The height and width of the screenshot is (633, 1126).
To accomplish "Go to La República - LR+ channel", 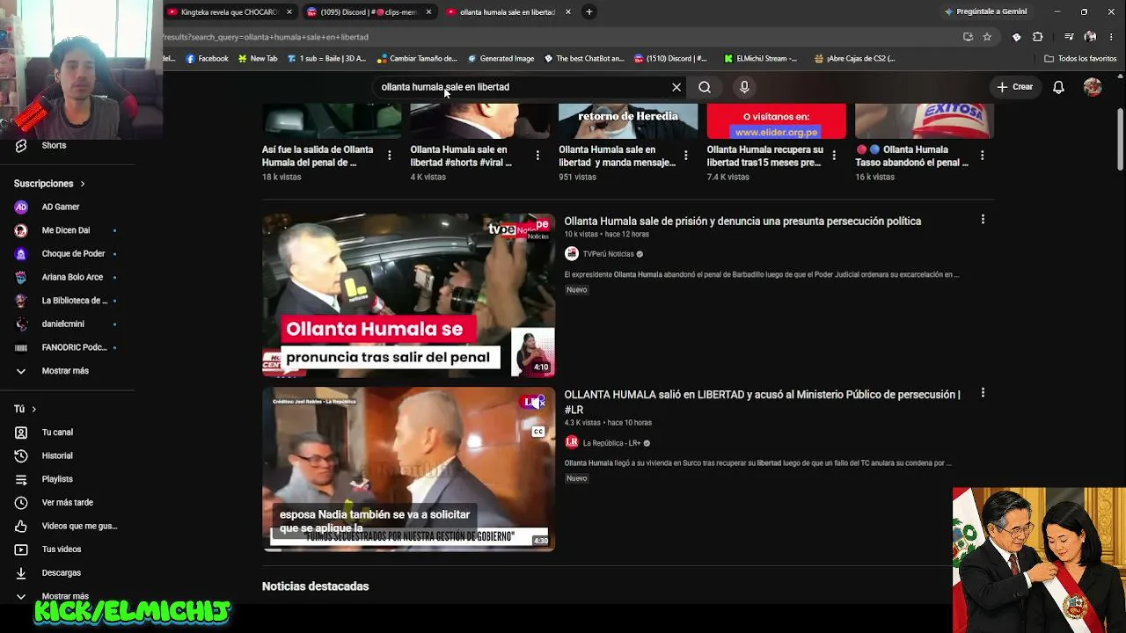I will click(611, 443).
